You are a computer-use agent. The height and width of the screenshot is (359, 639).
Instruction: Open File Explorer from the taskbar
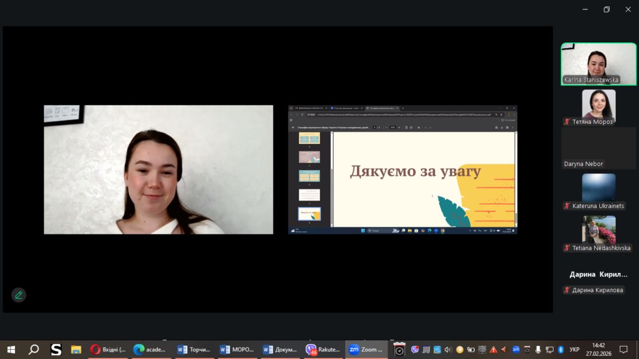(x=76, y=350)
